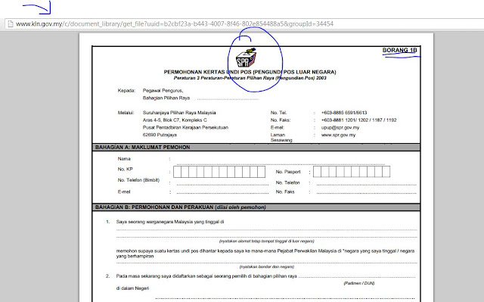Click Suruhanjaya Pilihan Raya Malaysia text
484x302 pixels.
coord(179,113)
